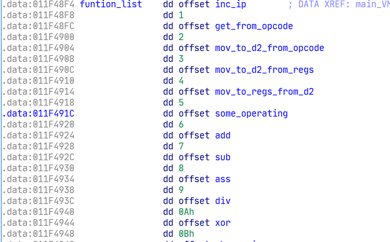390x242 pixels.
Task: Jump to the add function
Action: pyautogui.click(x=223, y=135)
